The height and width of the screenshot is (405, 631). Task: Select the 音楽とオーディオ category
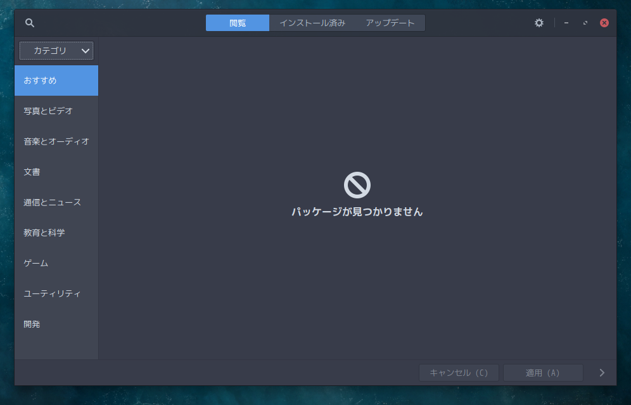56,141
